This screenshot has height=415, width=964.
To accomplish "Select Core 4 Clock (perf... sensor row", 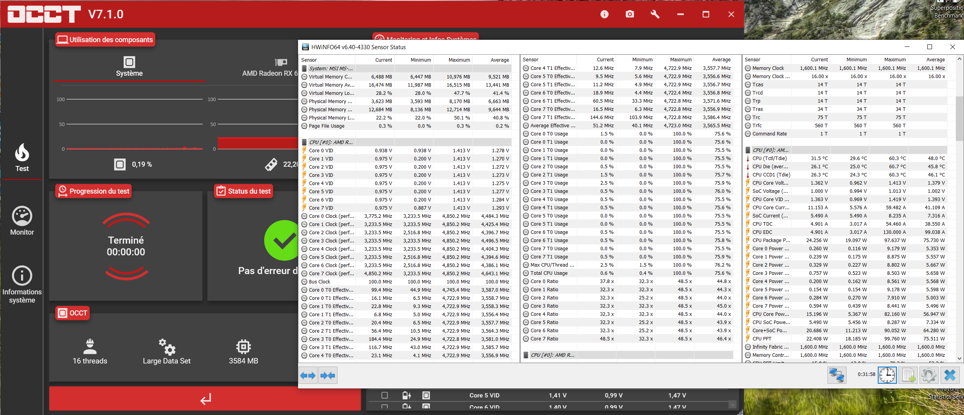I will click(x=406, y=249).
